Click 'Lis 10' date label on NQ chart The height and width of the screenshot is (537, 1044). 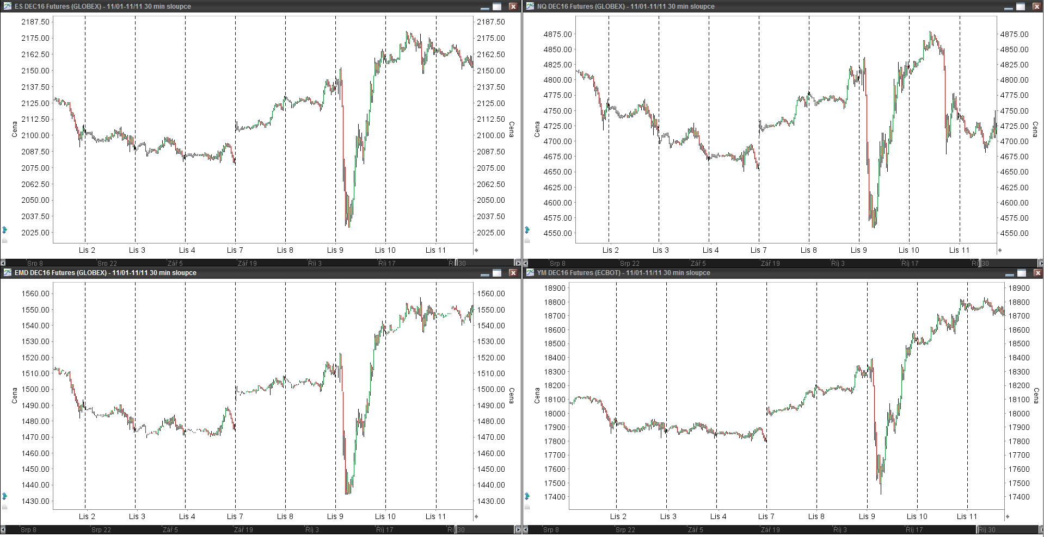pos(908,250)
